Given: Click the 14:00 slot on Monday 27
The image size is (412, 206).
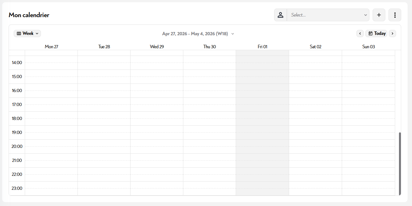Looking at the screenshot, I should (x=51, y=63).
